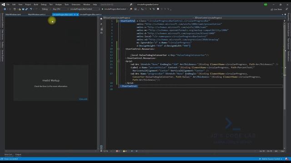Open the editor zoom percentage dropdown
The image size is (291, 163).
(x=108, y=151)
